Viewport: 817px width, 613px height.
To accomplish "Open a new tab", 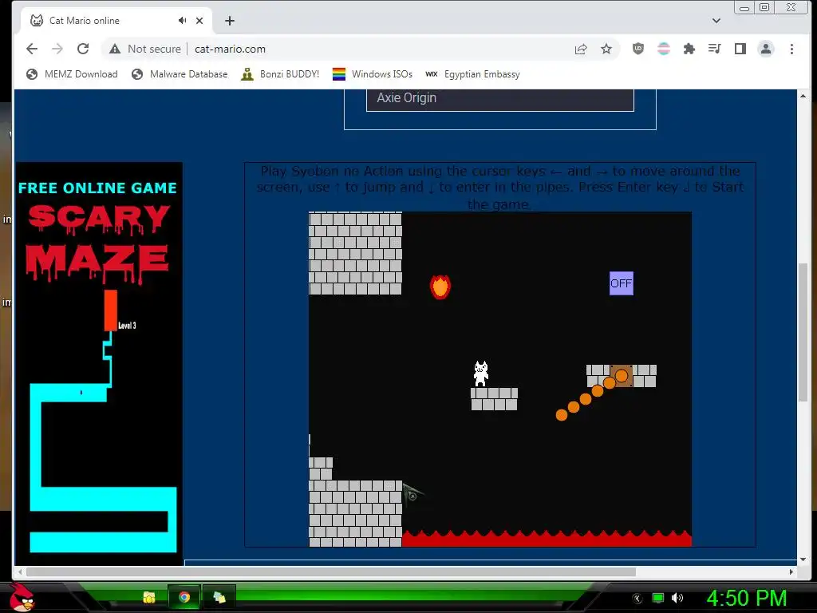I will (x=230, y=21).
